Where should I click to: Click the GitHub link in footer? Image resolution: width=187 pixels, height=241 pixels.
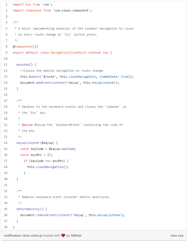click(76, 236)
